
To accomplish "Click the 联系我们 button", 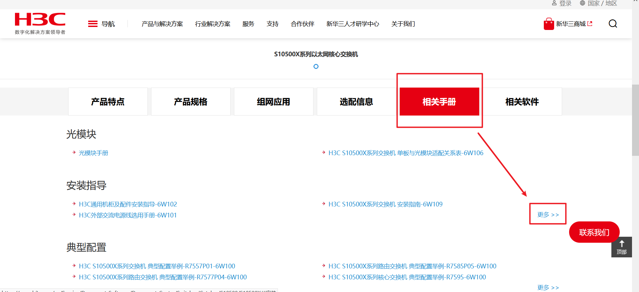I will (594, 232).
